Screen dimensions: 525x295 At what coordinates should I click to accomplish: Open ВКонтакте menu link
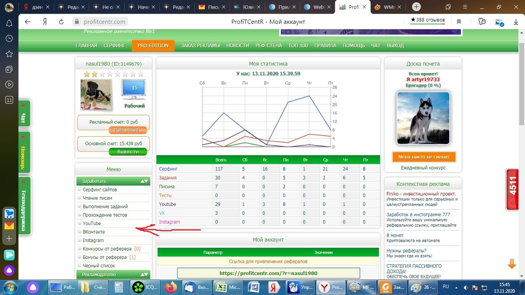click(94, 232)
